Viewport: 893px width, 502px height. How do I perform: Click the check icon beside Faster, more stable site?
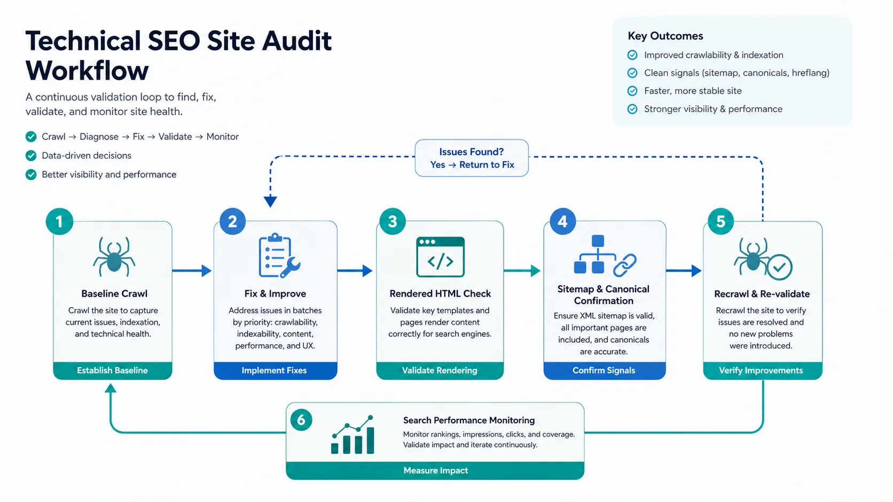(x=632, y=91)
